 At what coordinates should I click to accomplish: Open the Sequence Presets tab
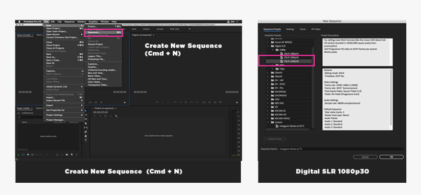[x=272, y=29]
